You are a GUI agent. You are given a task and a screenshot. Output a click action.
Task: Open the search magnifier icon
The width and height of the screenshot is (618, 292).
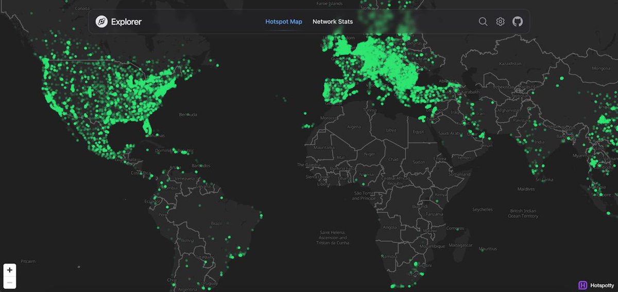483,22
